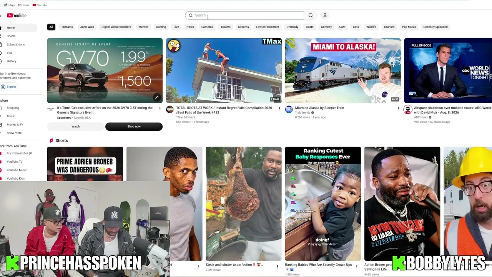This screenshot has width=492, height=277.
Task: Choose the Pop Music chip
Action: (409, 27)
